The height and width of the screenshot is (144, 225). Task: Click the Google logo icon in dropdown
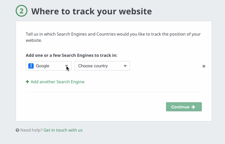(x=31, y=66)
